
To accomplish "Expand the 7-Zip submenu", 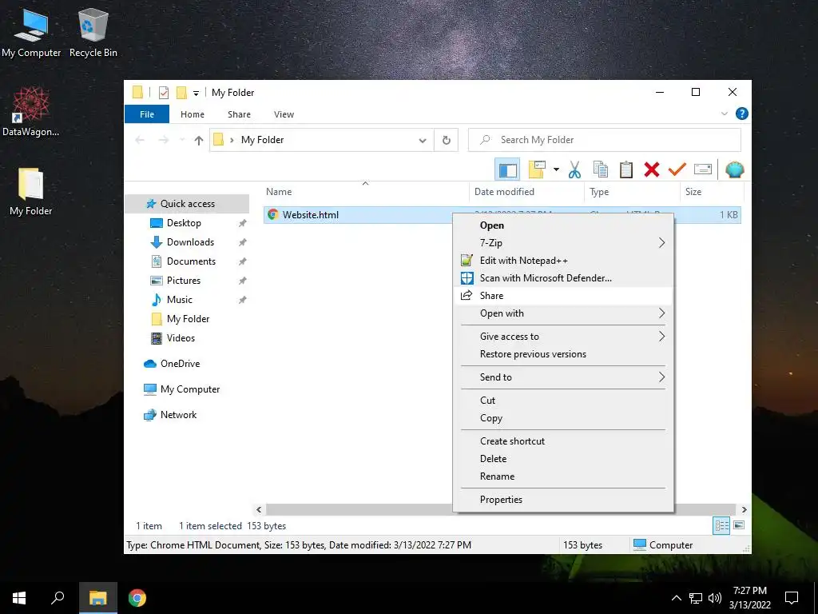I will (563, 243).
